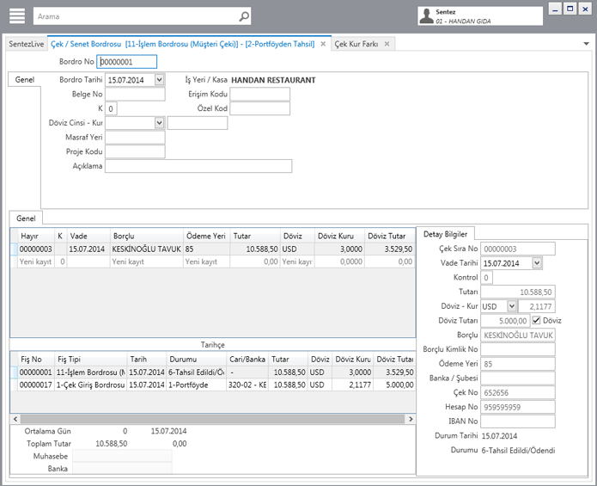The width and height of the screenshot is (597, 486).
Task: Click the HANDAN RESTAURANT workplace text
Action: (x=273, y=80)
